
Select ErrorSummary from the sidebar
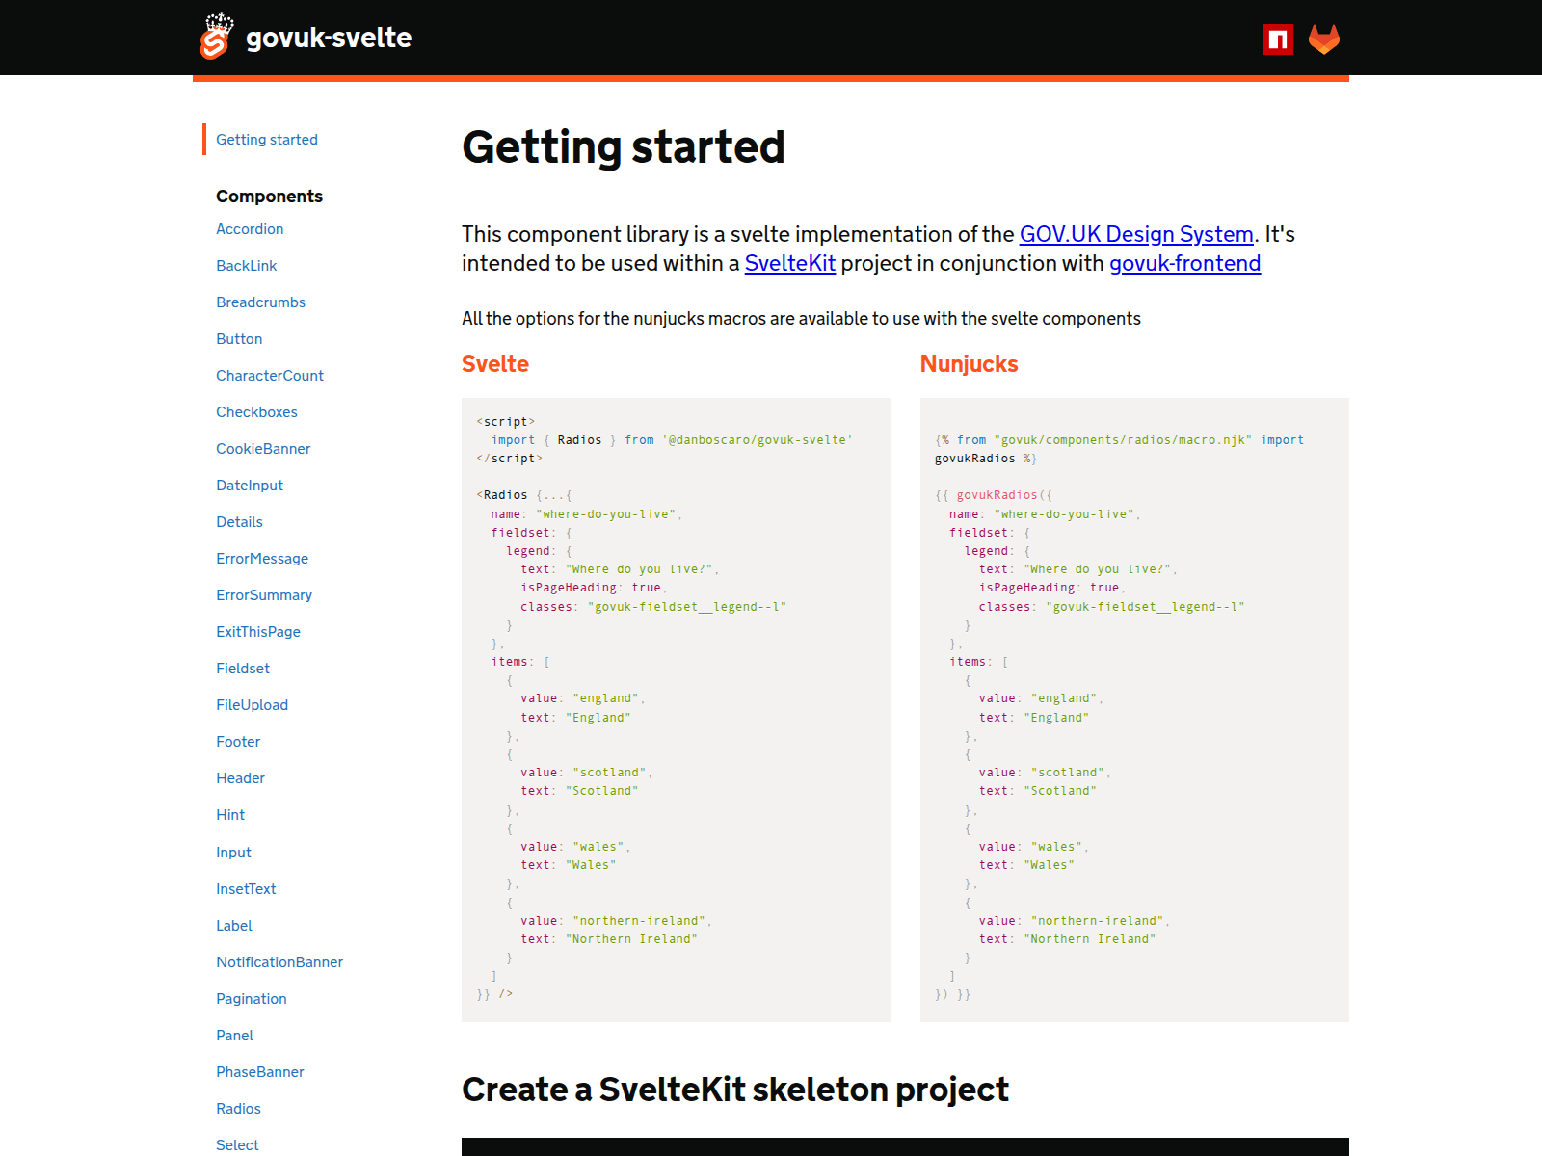point(264,595)
